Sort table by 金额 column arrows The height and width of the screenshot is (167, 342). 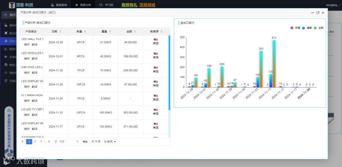click(135, 32)
